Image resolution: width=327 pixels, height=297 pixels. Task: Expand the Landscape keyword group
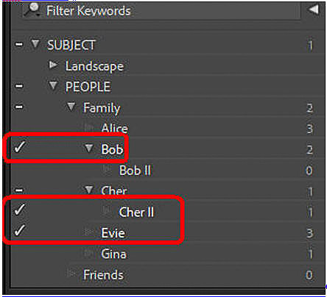coord(53,65)
